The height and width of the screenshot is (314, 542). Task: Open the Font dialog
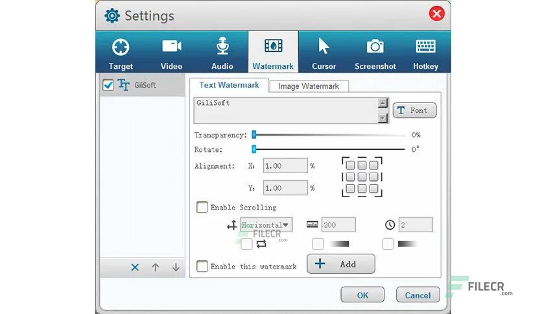414,110
